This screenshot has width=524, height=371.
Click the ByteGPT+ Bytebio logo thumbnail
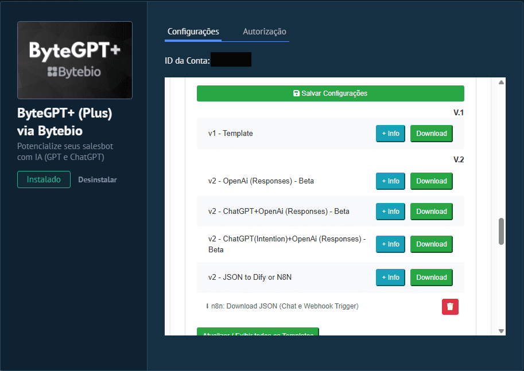click(75, 60)
